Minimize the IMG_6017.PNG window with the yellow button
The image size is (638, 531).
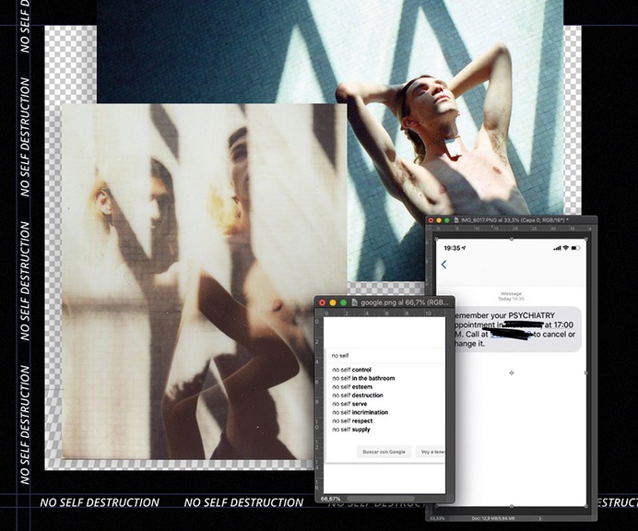pyautogui.click(x=439, y=220)
